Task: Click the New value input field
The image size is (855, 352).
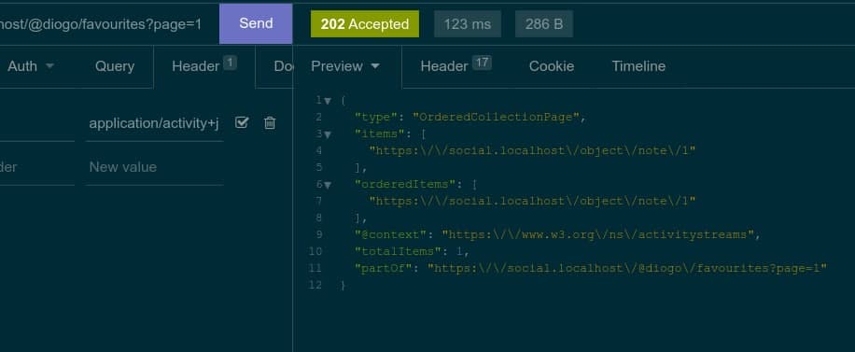Action: click(x=154, y=167)
